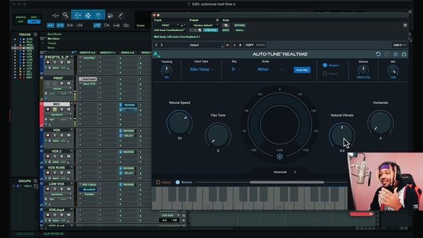
Task: Toggle Auto-Tune plugin power icon
Action: [x=404, y=54]
